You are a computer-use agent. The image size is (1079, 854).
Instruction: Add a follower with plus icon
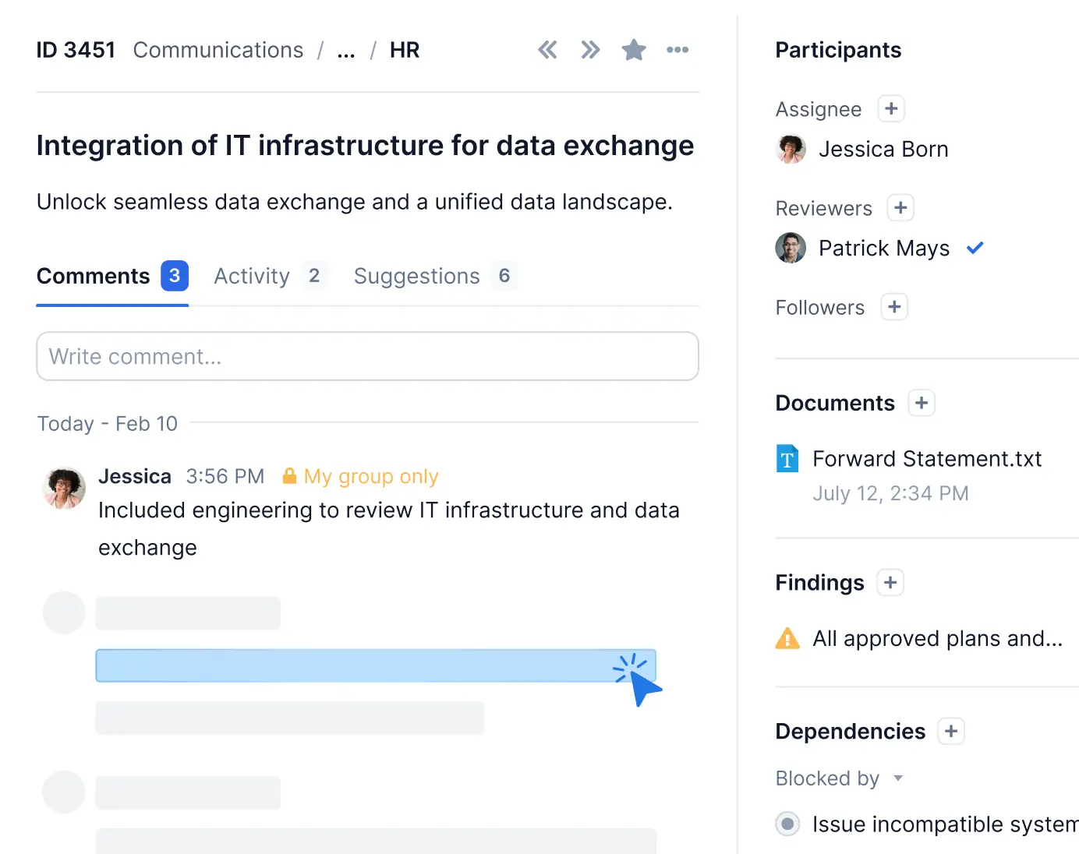click(894, 307)
